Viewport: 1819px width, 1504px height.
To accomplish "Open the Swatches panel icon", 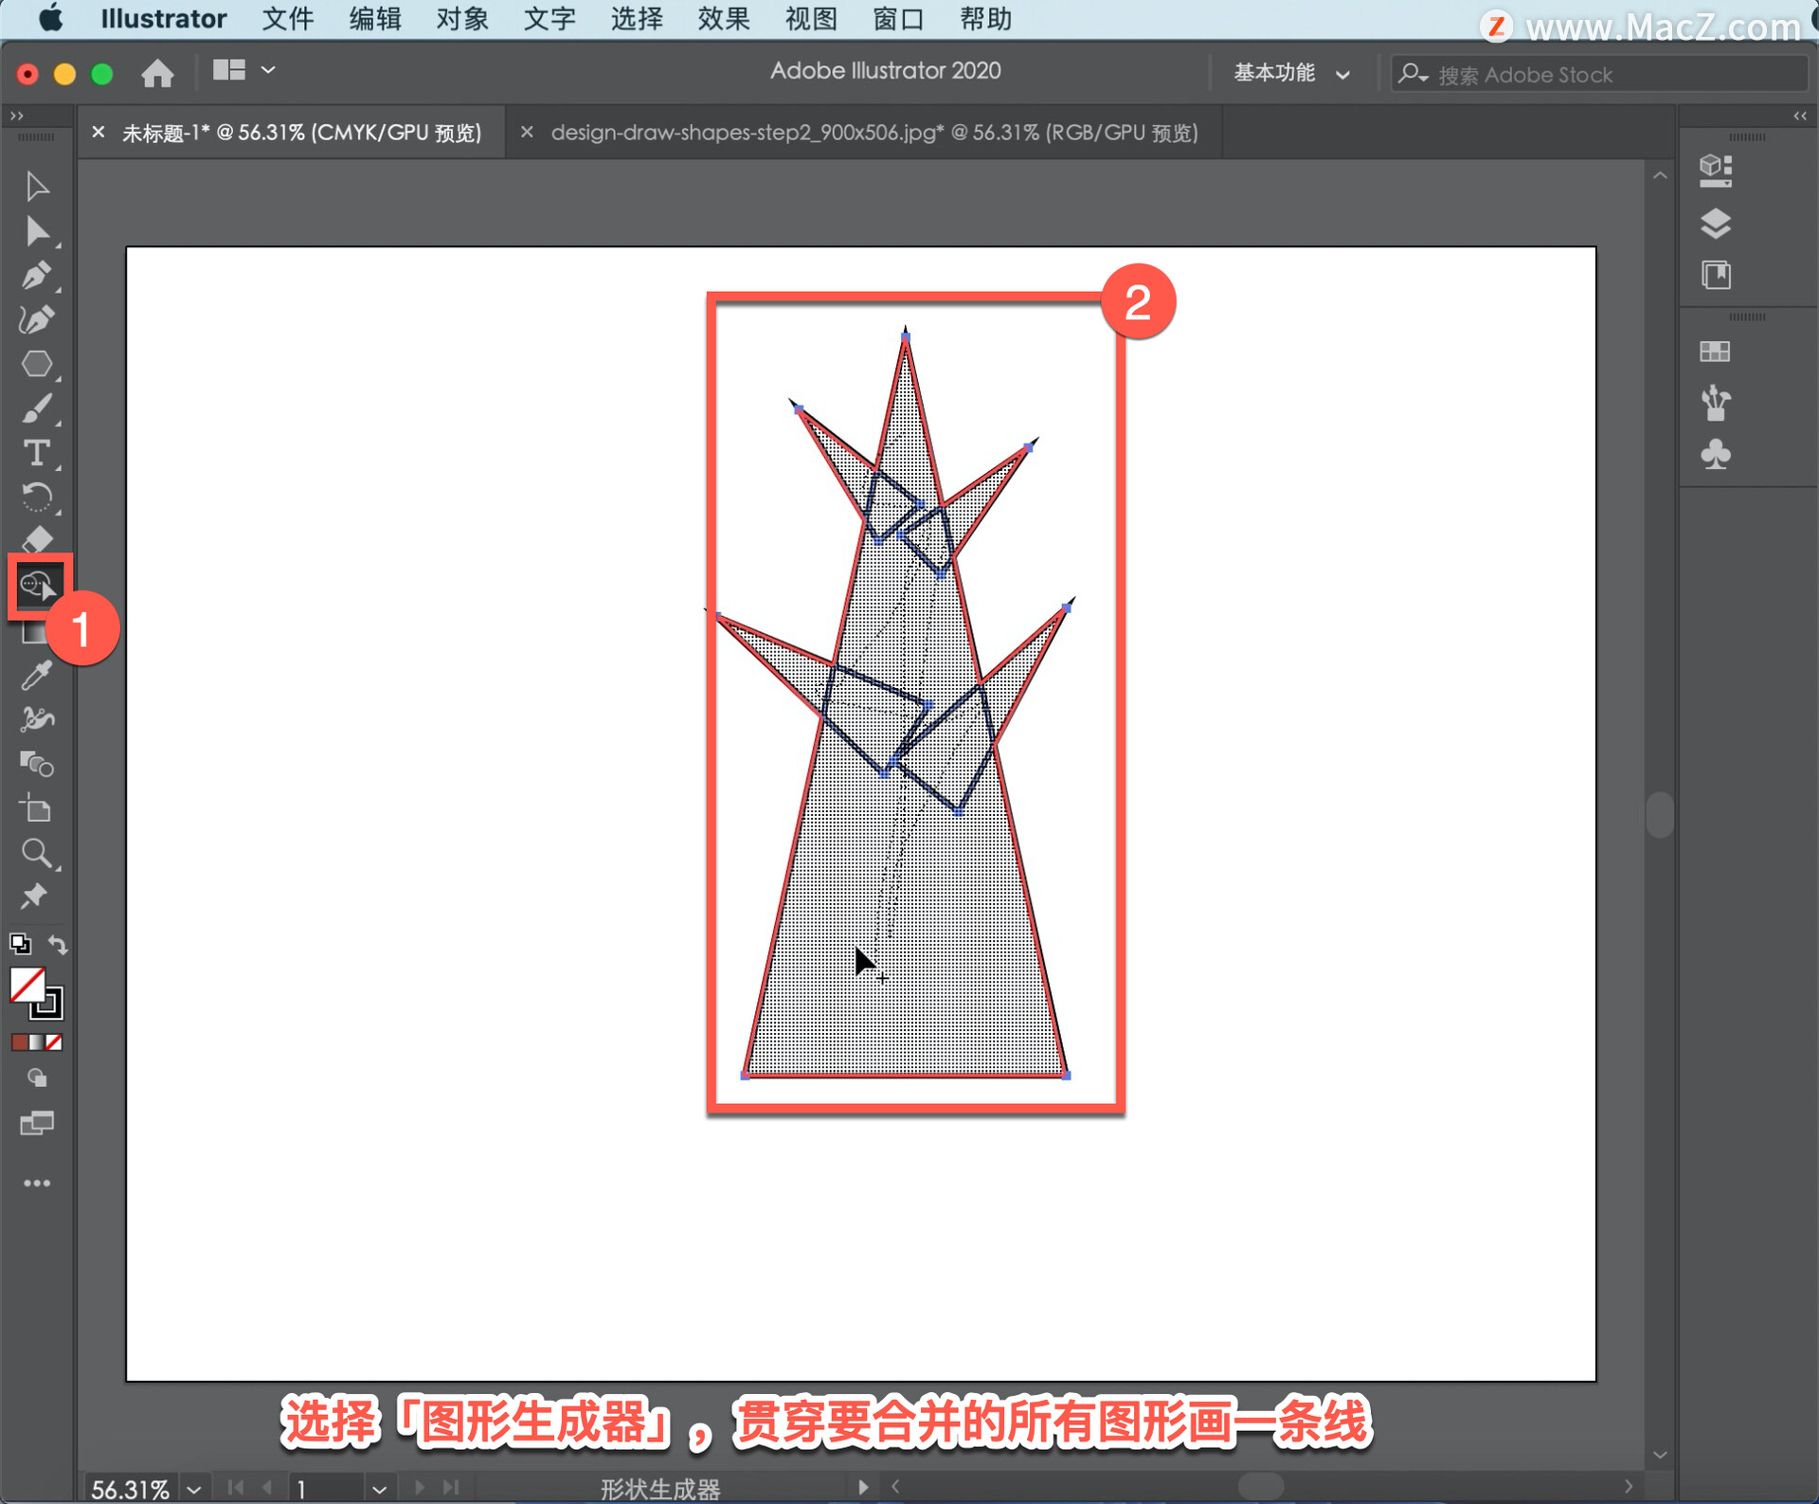I will [x=1715, y=352].
